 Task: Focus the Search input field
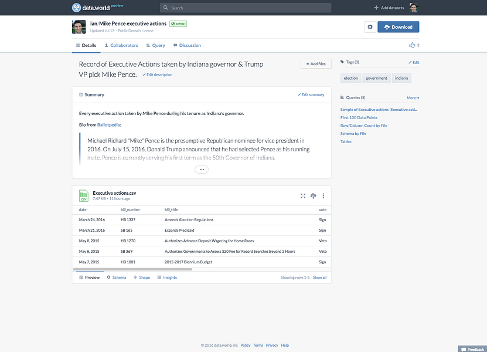pyautogui.click(x=246, y=8)
